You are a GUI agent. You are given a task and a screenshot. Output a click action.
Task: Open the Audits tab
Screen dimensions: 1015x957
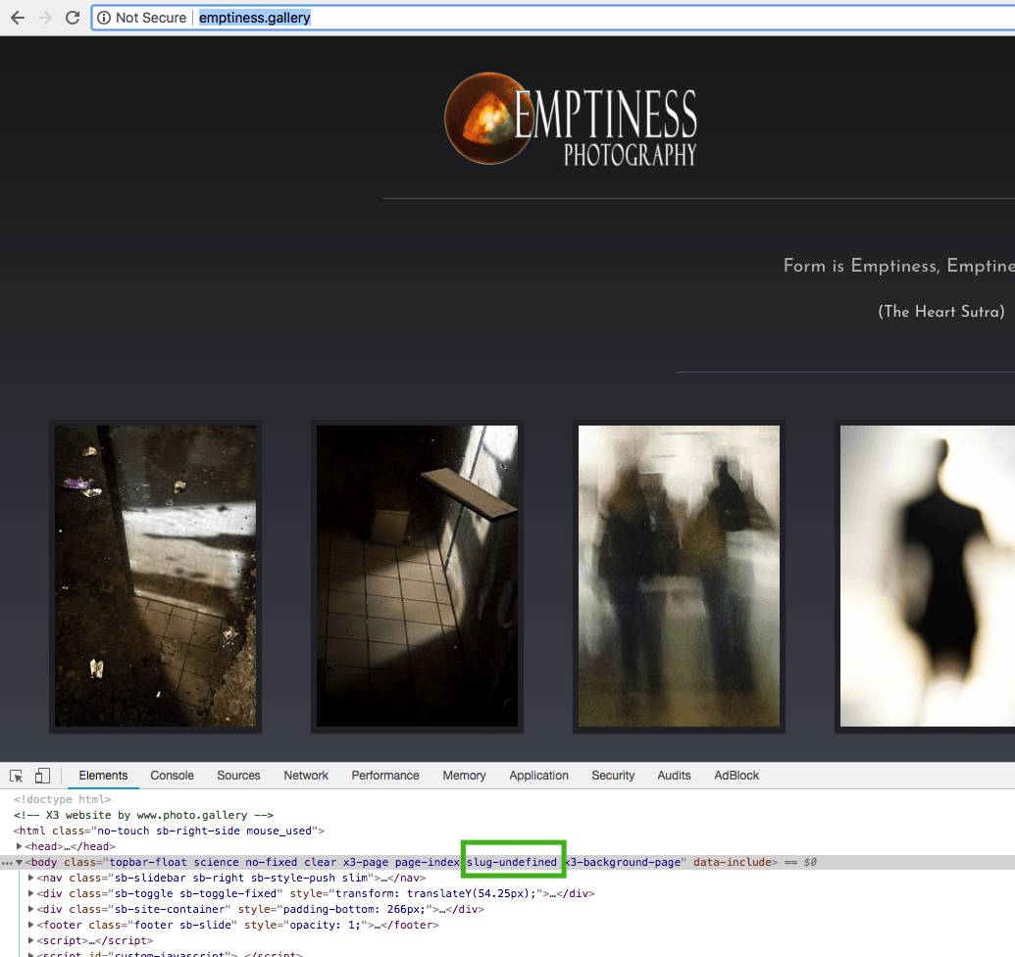[674, 776]
